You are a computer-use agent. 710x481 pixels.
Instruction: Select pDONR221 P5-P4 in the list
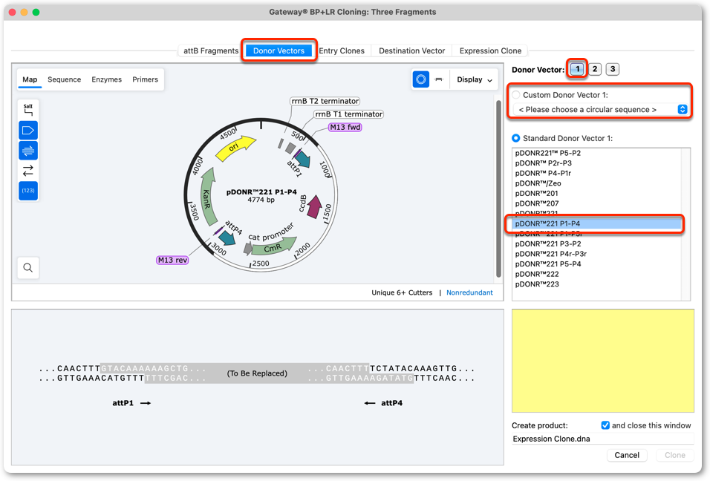point(597,264)
